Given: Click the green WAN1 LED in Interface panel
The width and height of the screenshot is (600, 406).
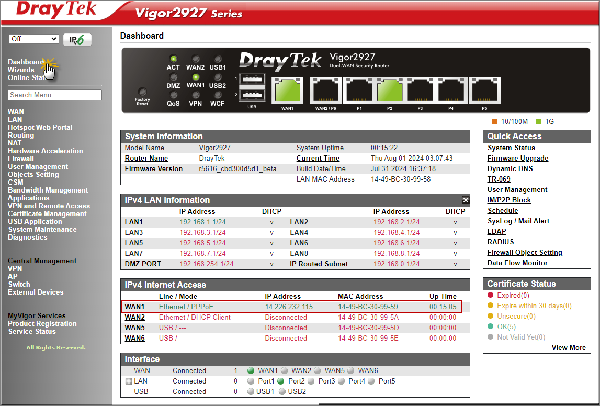Looking at the screenshot, I should [252, 370].
